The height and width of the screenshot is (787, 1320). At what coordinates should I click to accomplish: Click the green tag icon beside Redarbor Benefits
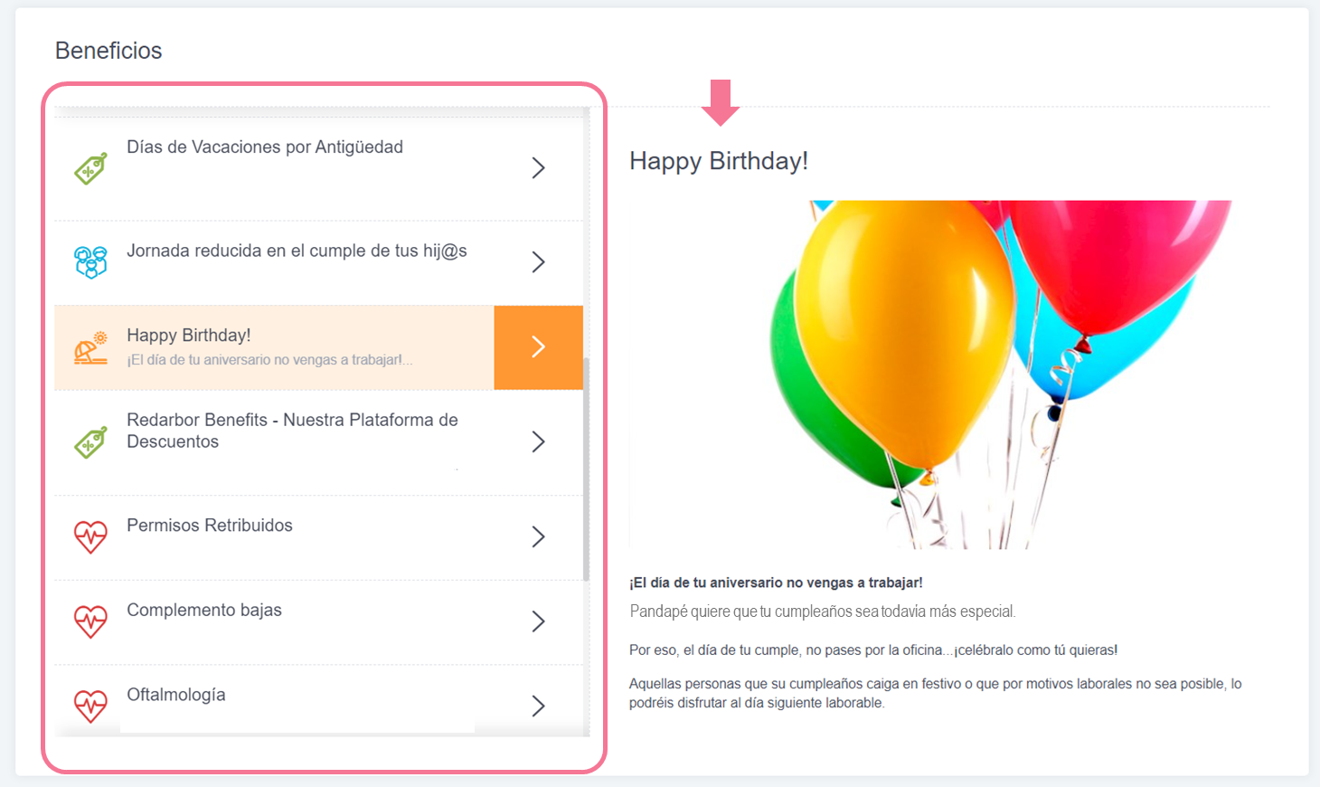[90, 442]
